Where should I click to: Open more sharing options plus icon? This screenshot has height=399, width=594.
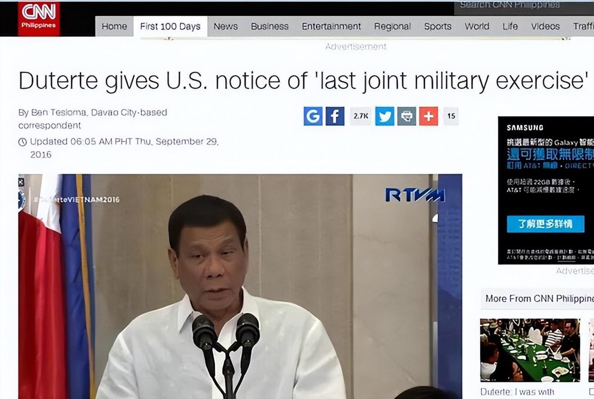pyautogui.click(x=428, y=116)
